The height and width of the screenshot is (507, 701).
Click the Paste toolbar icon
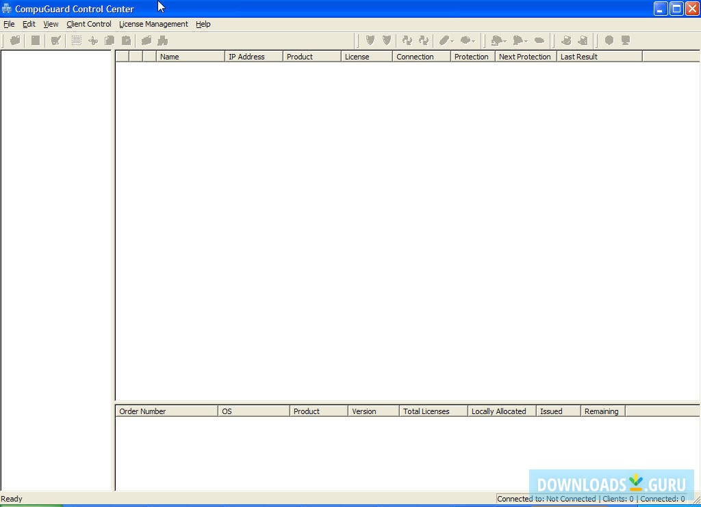click(x=126, y=40)
